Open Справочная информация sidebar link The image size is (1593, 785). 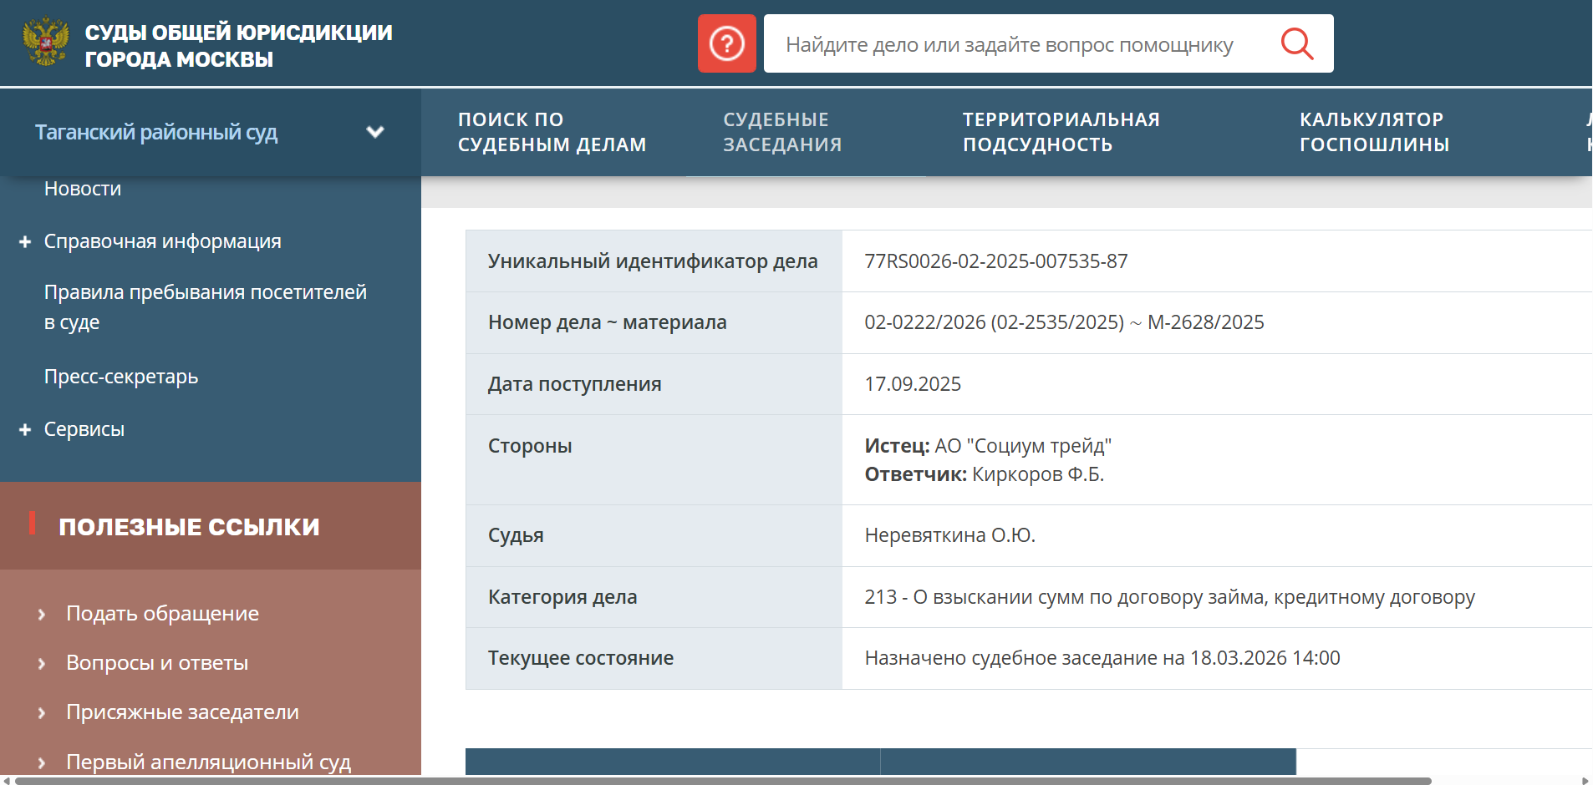pos(163,241)
